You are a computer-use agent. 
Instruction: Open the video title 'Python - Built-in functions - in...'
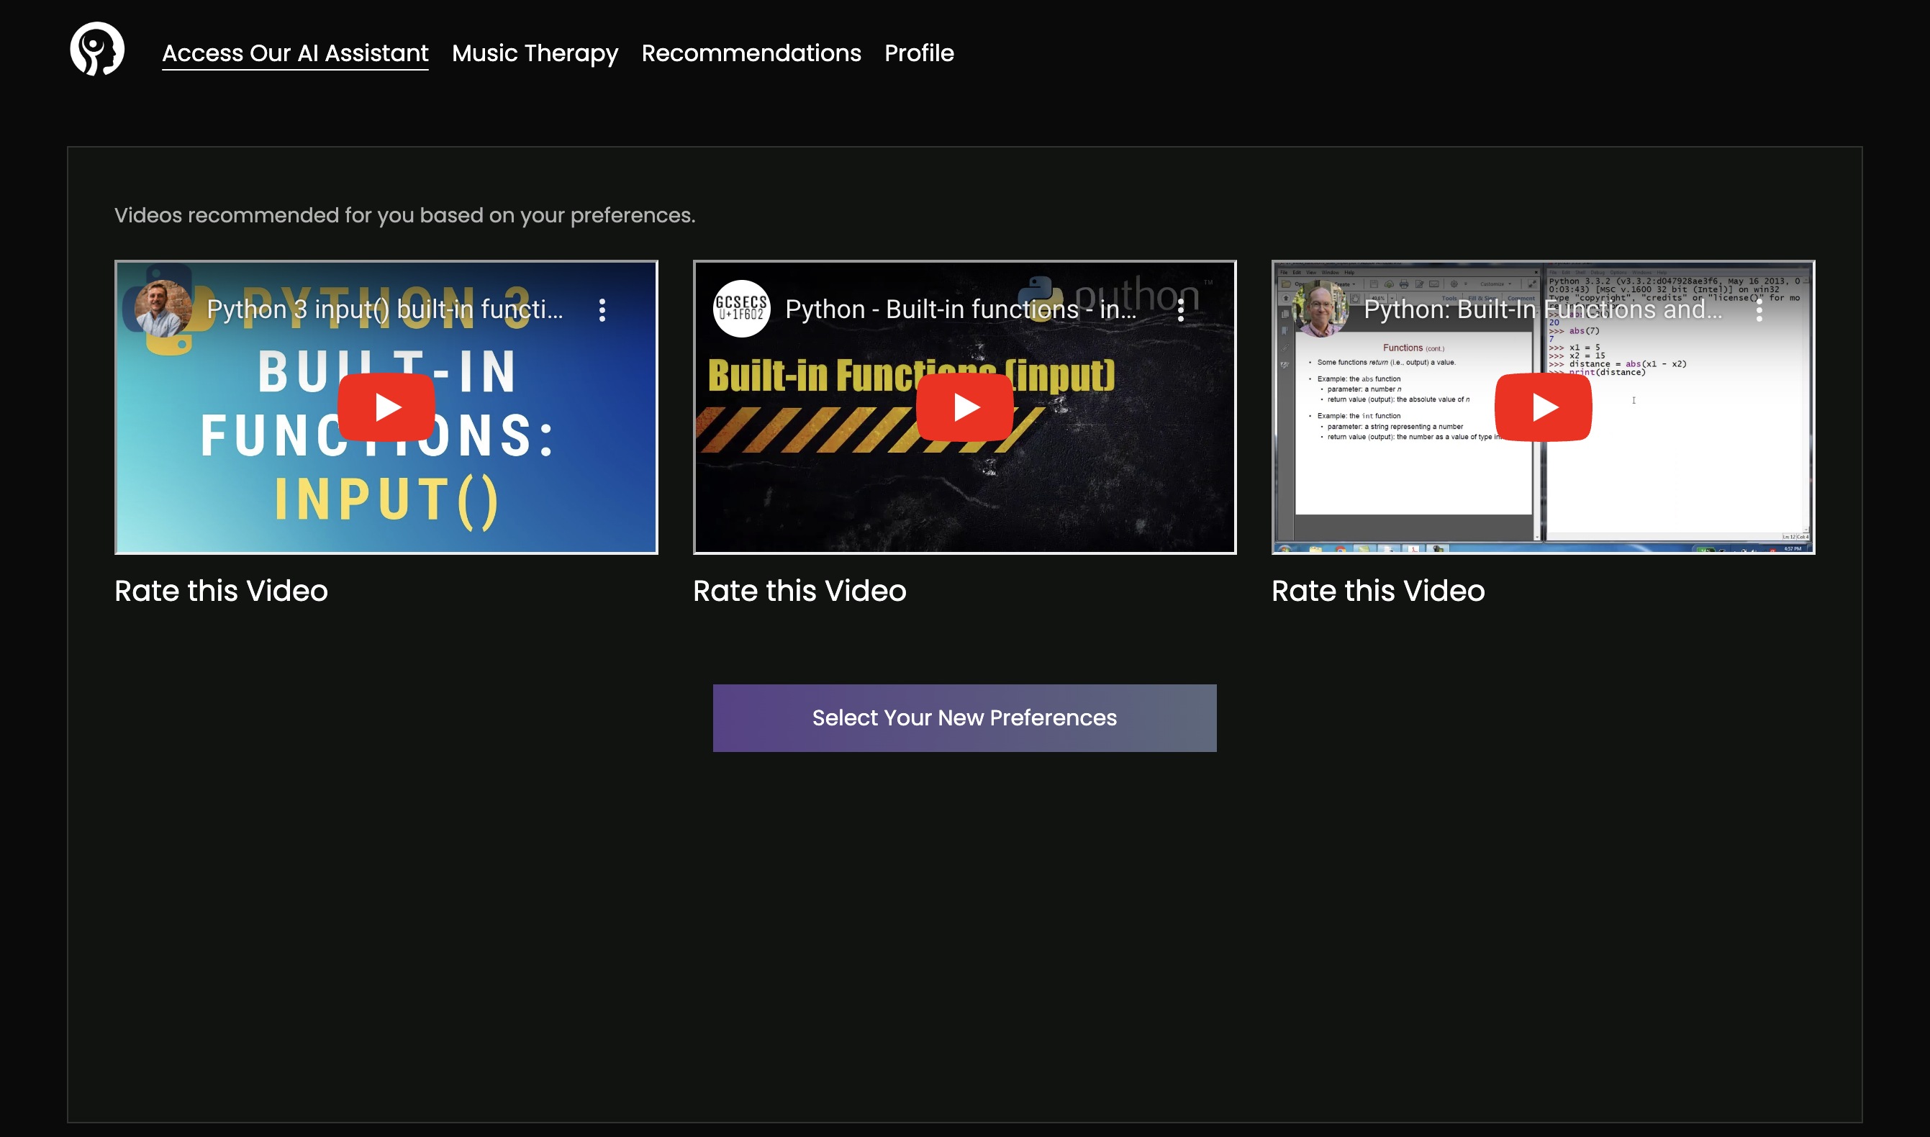(x=960, y=309)
